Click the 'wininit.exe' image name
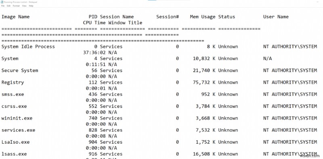This screenshot has height=159, width=323. coord(17,118)
